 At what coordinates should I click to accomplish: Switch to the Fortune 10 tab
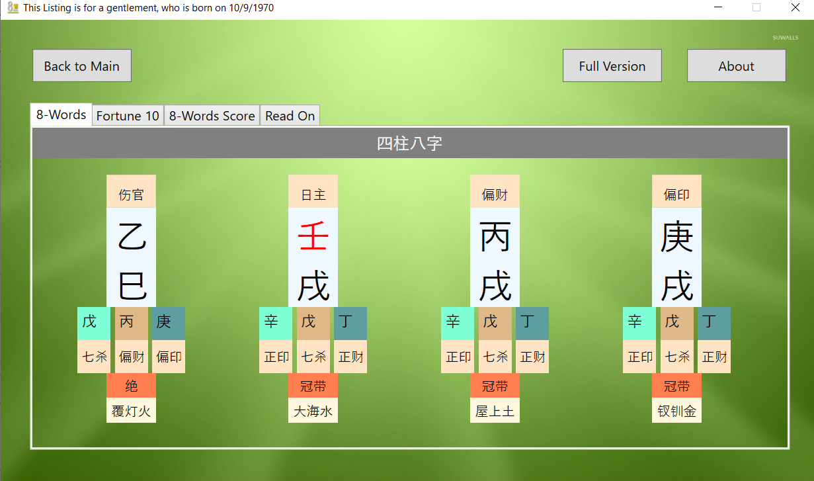(x=128, y=116)
